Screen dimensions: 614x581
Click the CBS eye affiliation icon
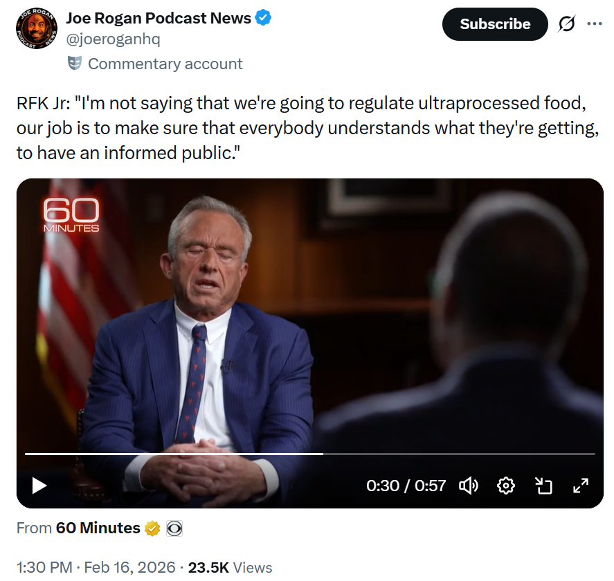click(174, 528)
